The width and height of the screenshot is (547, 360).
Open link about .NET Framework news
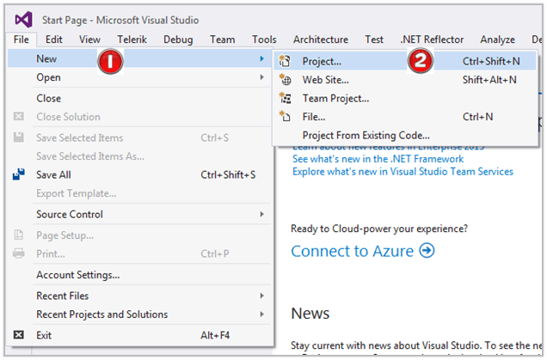pos(378,159)
